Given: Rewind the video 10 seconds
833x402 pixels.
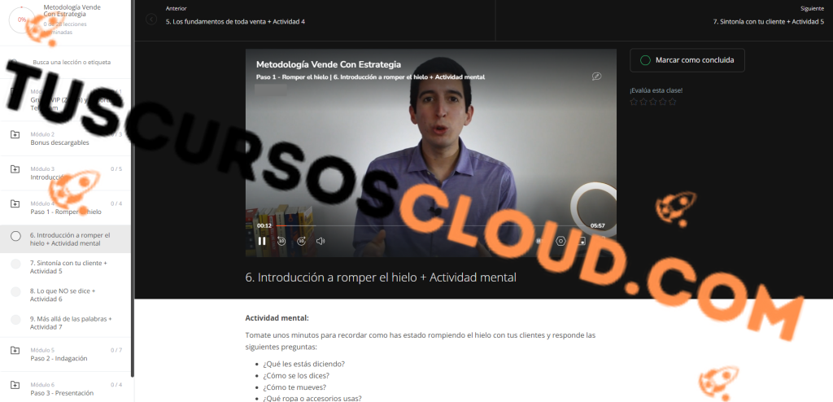Looking at the screenshot, I should coord(281,241).
